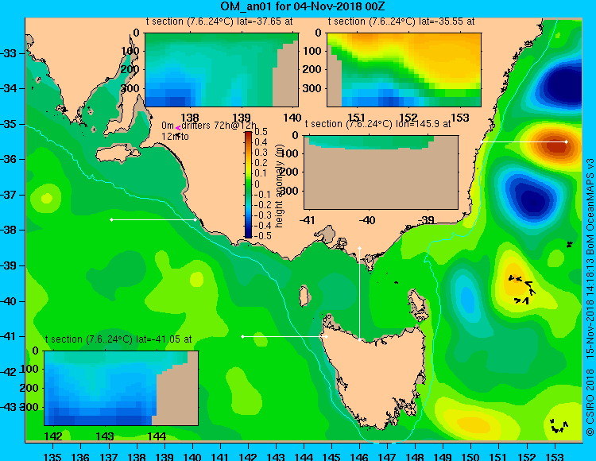Click the black drifter marker near latitude -38.4 east
The height and width of the screenshot is (461, 596).
(569, 244)
